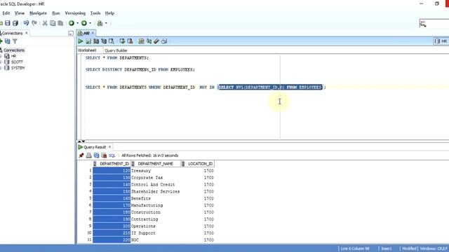
Task: Pin the Query Result with red pin
Action: point(81,155)
